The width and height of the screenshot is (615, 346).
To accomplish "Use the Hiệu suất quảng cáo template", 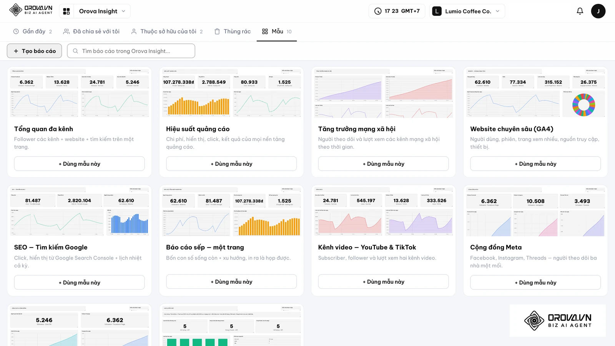I will click(231, 164).
